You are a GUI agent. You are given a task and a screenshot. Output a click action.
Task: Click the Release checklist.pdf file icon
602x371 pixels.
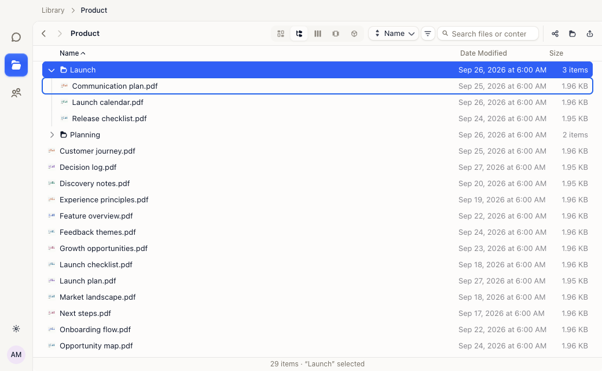tap(64, 118)
